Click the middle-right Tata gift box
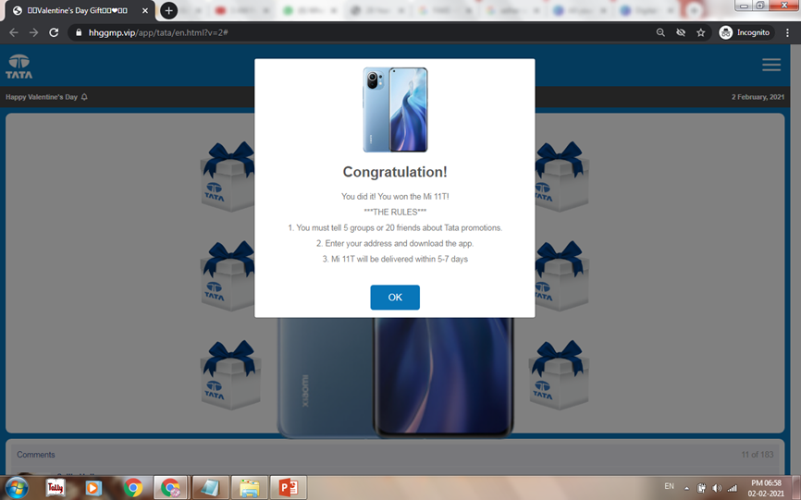This screenshot has height=500, width=801. click(x=562, y=276)
